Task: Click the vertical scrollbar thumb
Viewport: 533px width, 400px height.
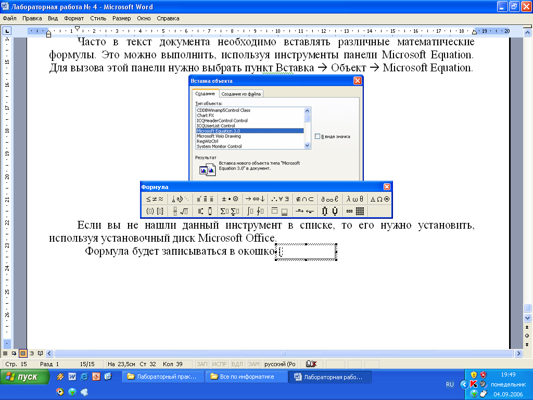Action: coord(527,308)
